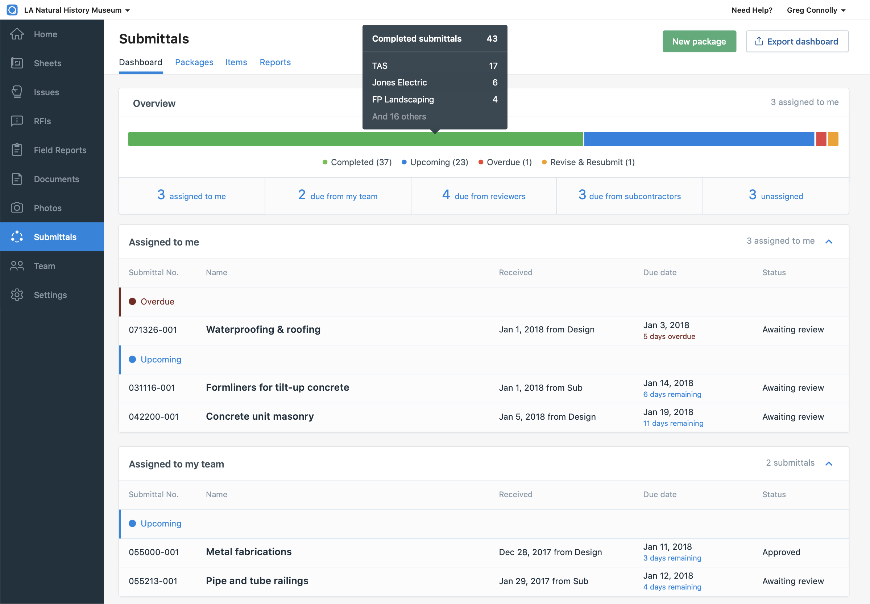Collapse the Assigned to me section
The image size is (870, 604).
(x=829, y=242)
